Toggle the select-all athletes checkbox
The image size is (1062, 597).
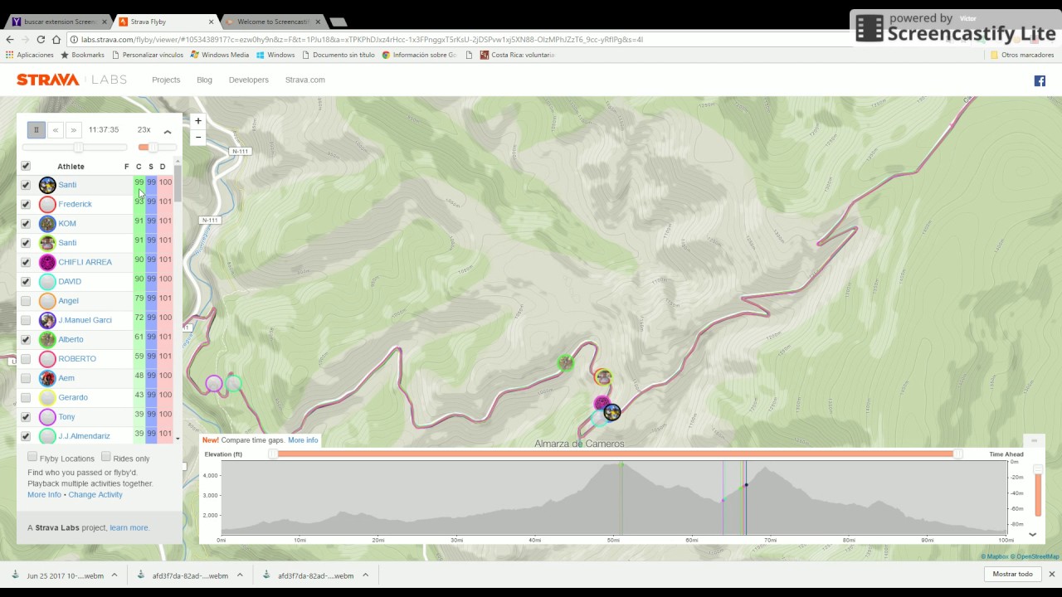click(26, 166)
